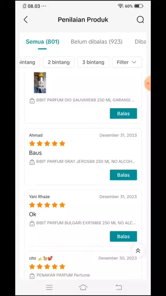Open the review photo thumbnail
This screenshot has width=166, height=296.
coord(40,82)
